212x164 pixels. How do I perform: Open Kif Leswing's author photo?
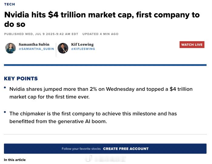tap(63, 48)
